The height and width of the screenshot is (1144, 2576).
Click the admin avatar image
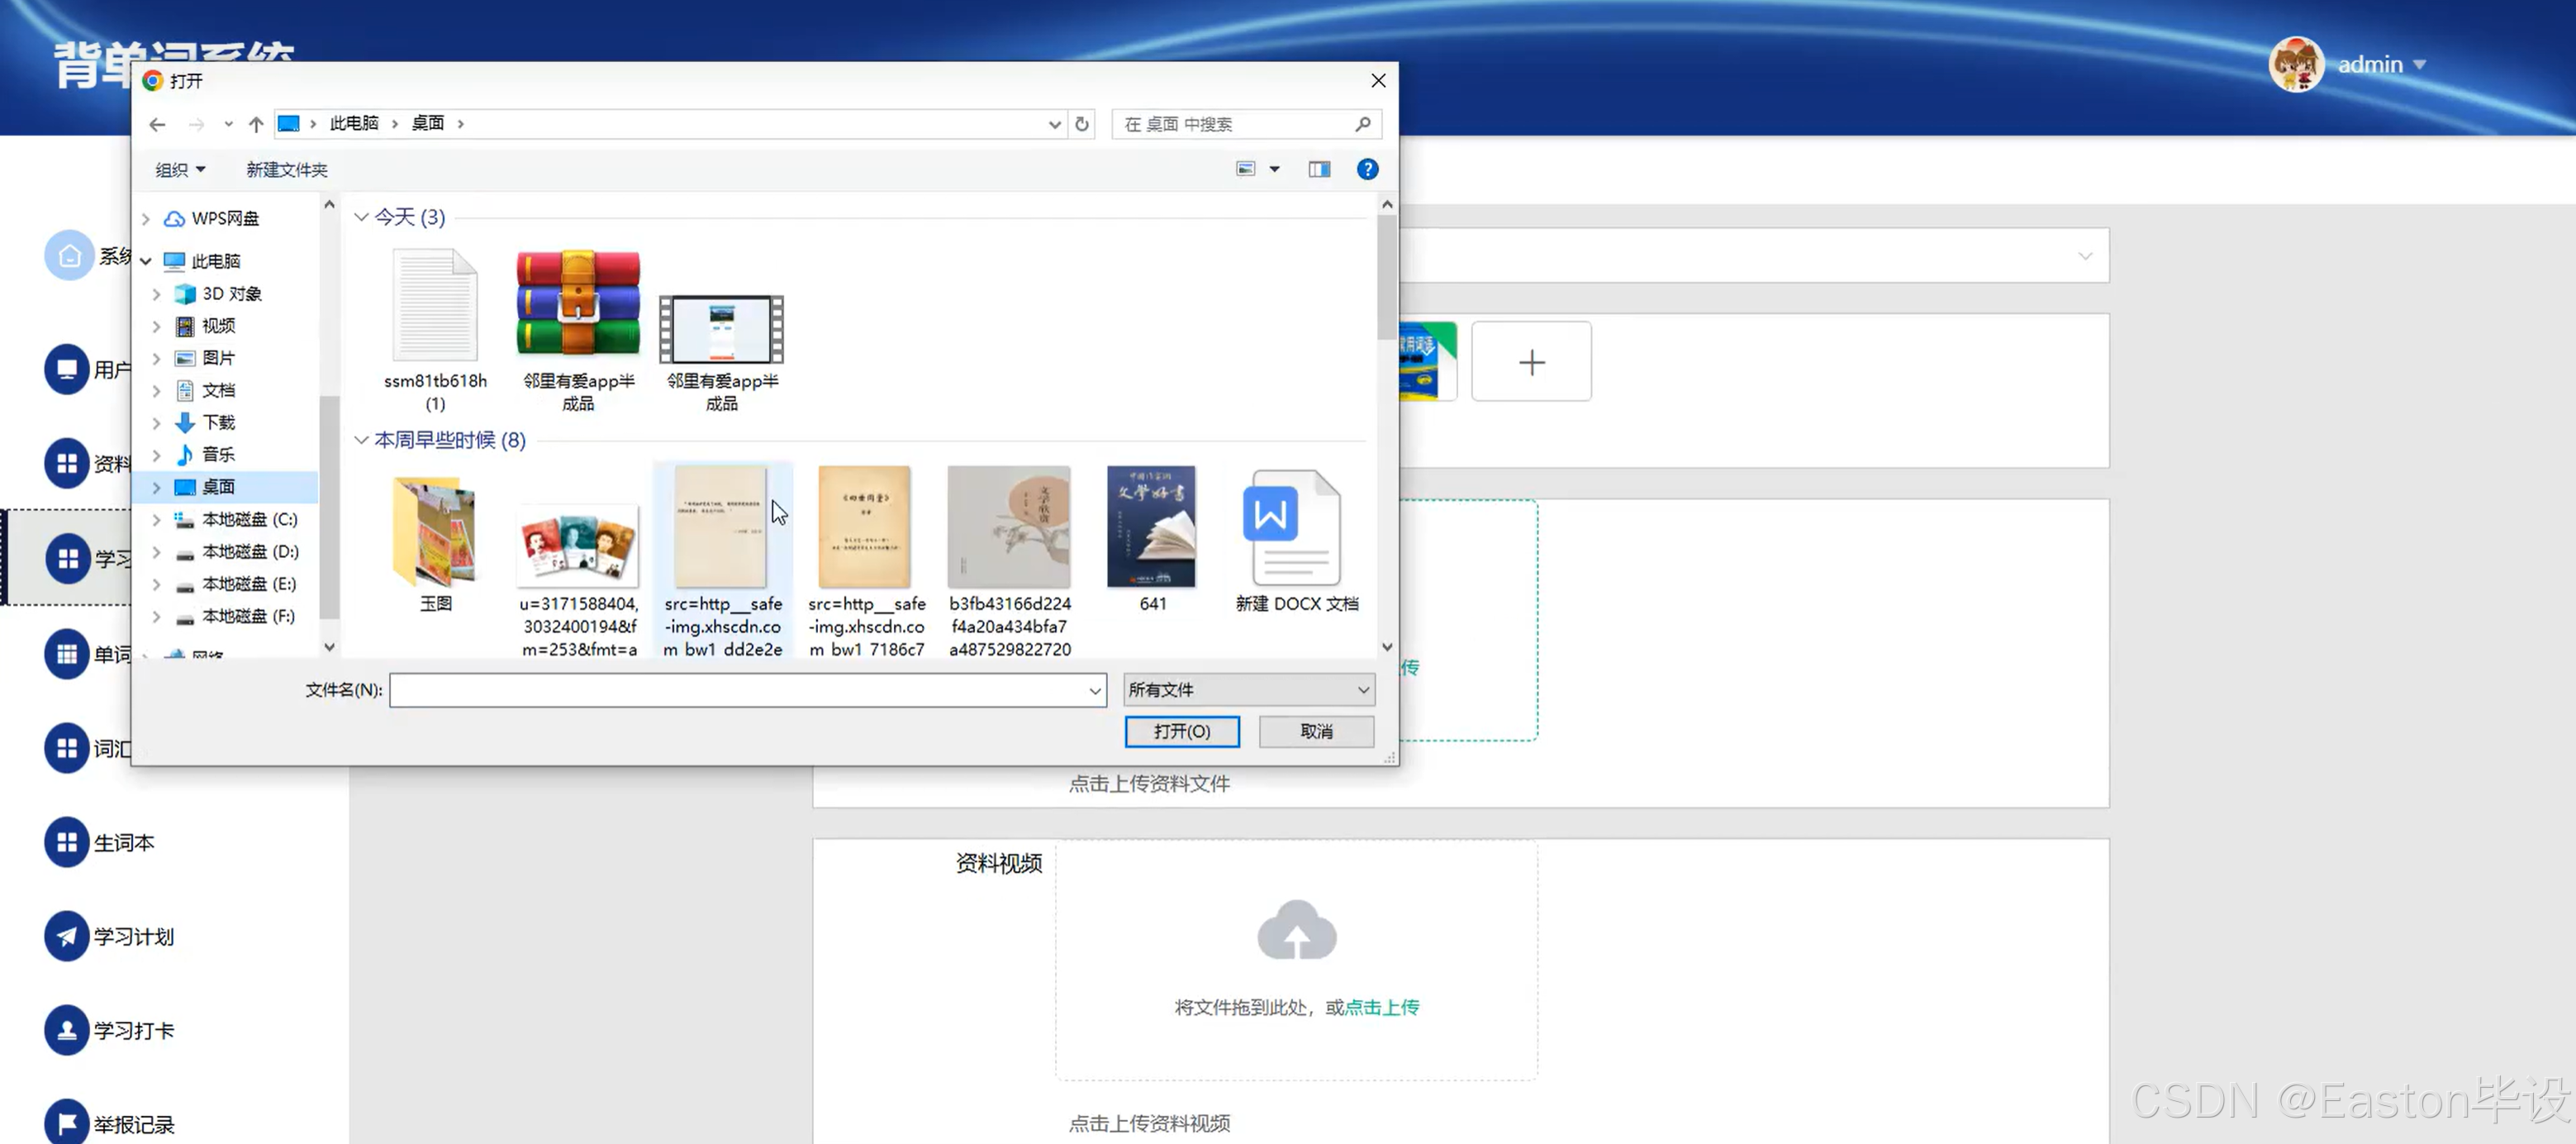[2295, 64]
